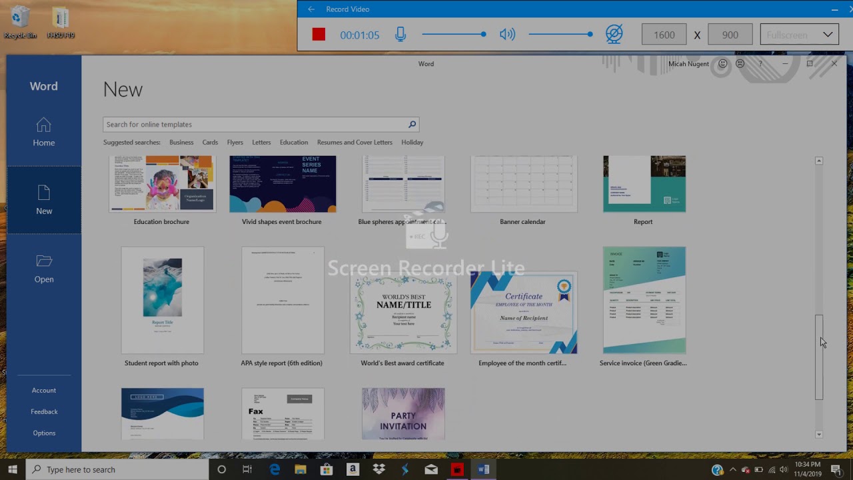This screenshot has height=480, width=853.
Task: Open the Fax cover template
Action: tap(283, 414)
